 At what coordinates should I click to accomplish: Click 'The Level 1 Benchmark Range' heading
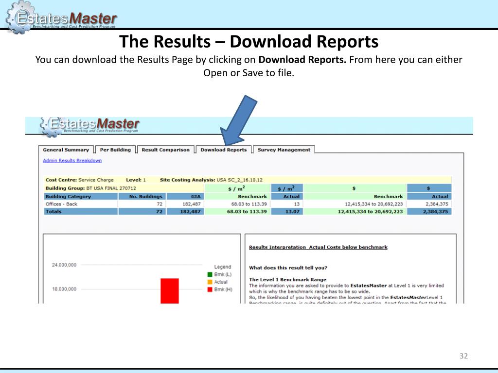tap(288, 279)
